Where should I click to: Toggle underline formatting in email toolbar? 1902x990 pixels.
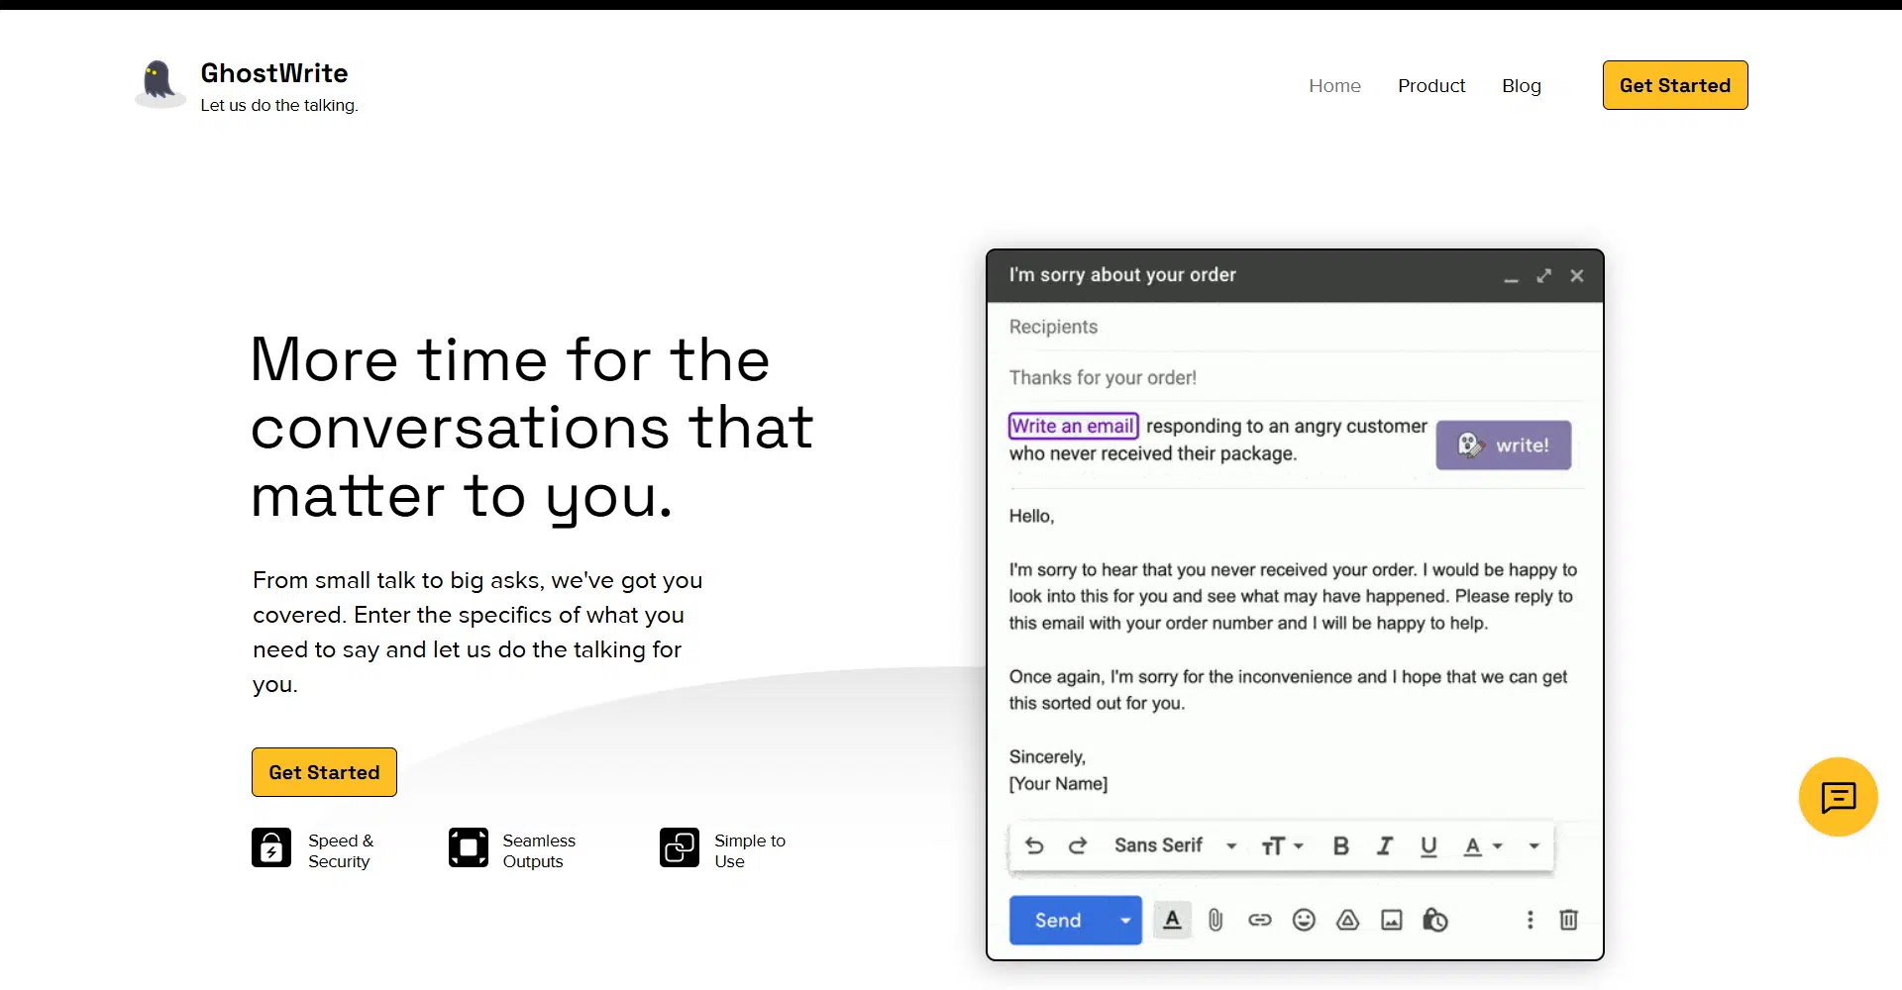1427,845
